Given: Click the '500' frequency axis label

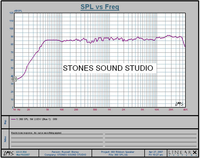Looking at the screenshot, I should (95, 110).
